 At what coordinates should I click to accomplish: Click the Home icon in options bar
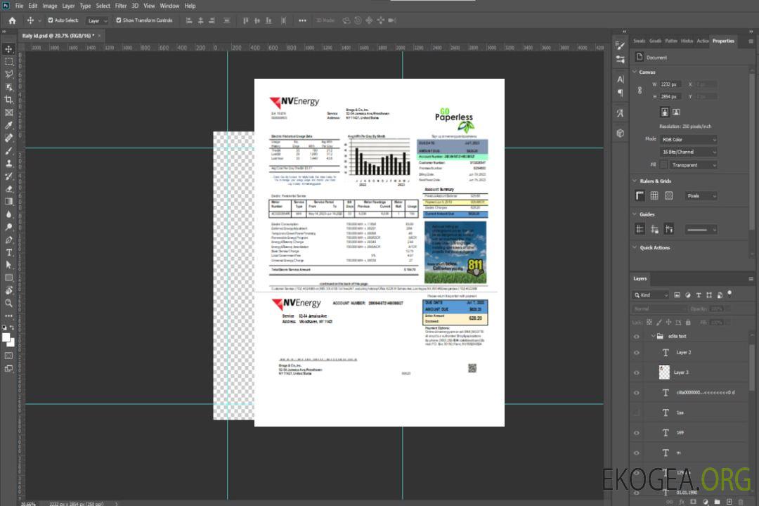tap(12, 20)
